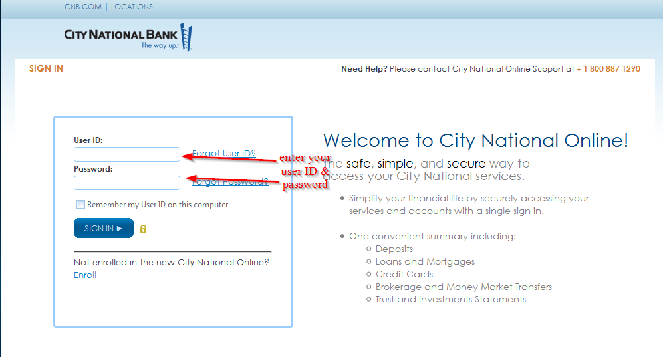Click the yellow security padlock icon
This screenshot has width=663, height=357.
144,229
